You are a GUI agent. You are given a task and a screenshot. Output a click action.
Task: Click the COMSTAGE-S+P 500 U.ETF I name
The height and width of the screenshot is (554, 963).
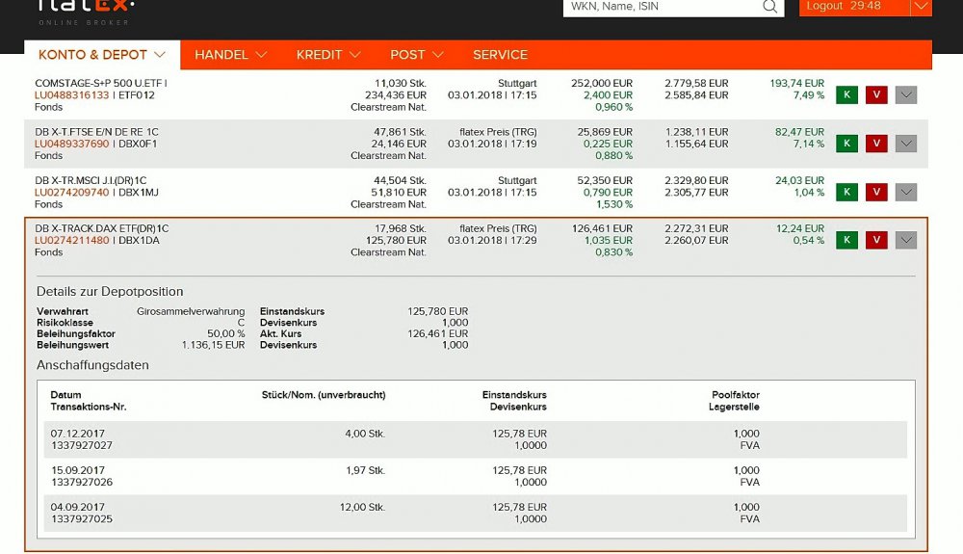(x=101, y=83)
